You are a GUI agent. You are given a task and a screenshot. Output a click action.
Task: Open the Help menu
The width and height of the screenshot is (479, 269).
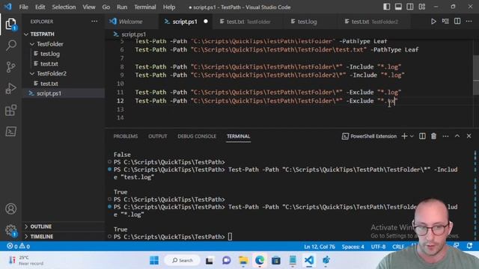[x=169, y=7]
